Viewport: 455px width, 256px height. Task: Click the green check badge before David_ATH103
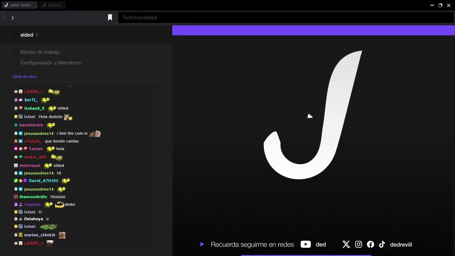pos(16,181)
